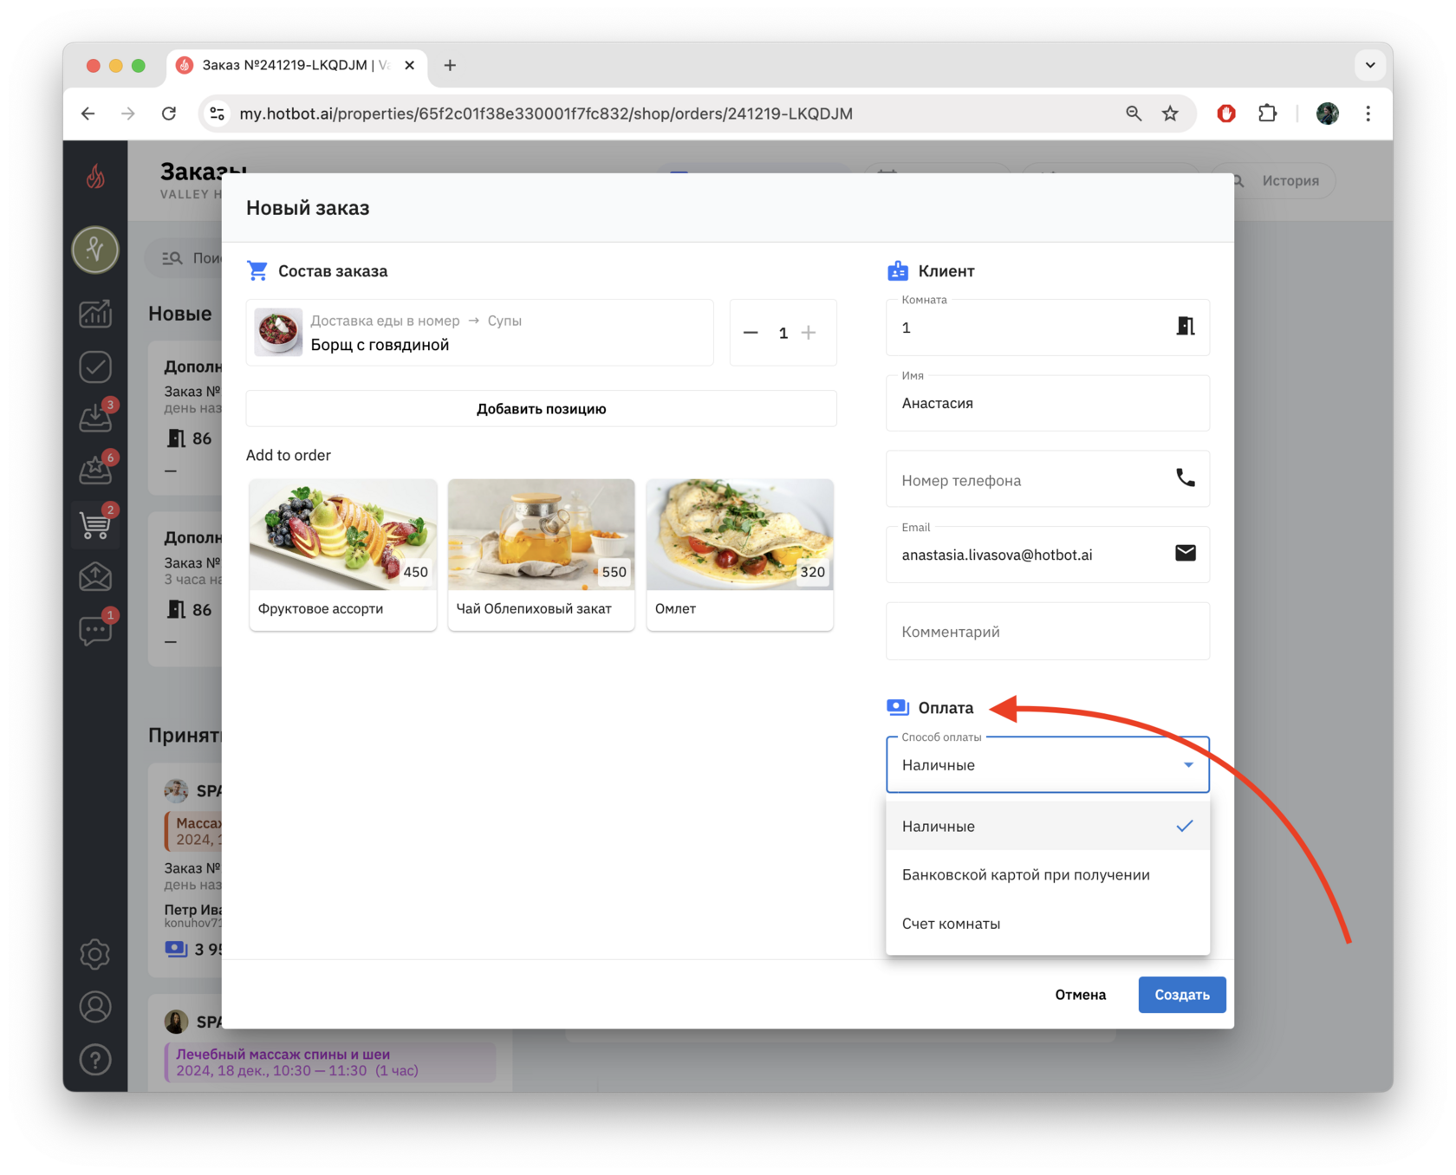This screenshot has height=1175, width=1456.
Task: Add Фруктовое ассорти to the order
Action: coord(343,554)
